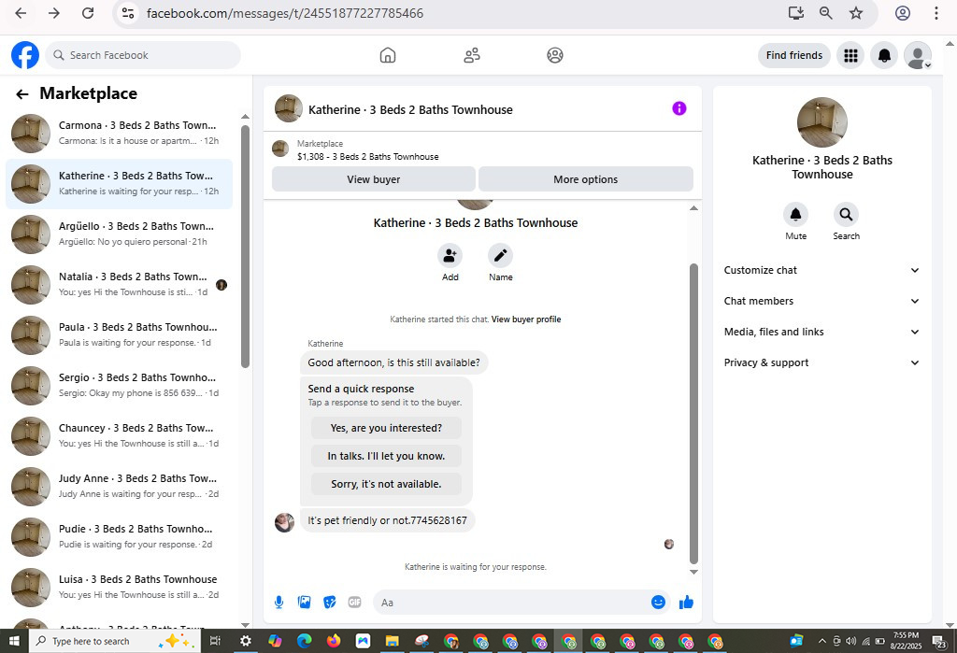Viewport: 957px width, 653px height.
Task: Open Judy Anne conversation
Action: pyautogui.click(x=119, y=487)
